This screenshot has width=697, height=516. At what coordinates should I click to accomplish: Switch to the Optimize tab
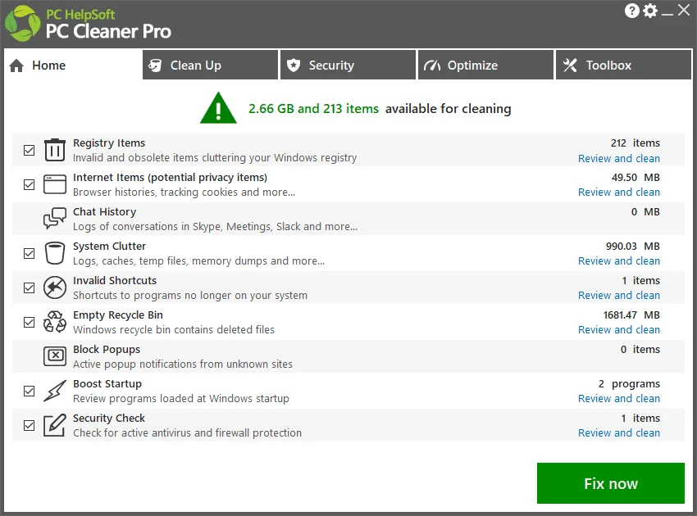(x=486, y=65)
